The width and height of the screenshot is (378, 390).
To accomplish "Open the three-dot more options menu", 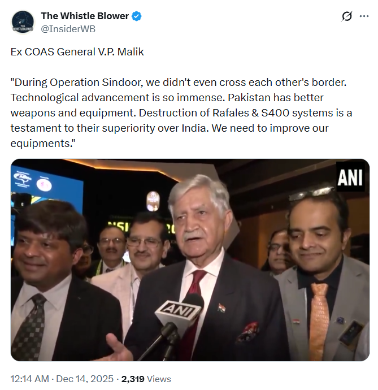I will tap(364, 16).
